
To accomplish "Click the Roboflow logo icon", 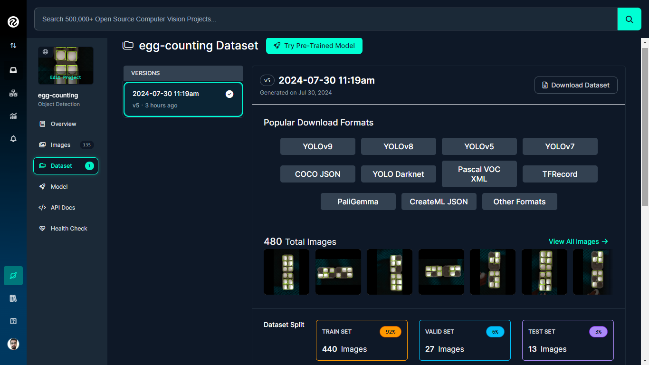I will pyautogui.click(x=13, y=21).
